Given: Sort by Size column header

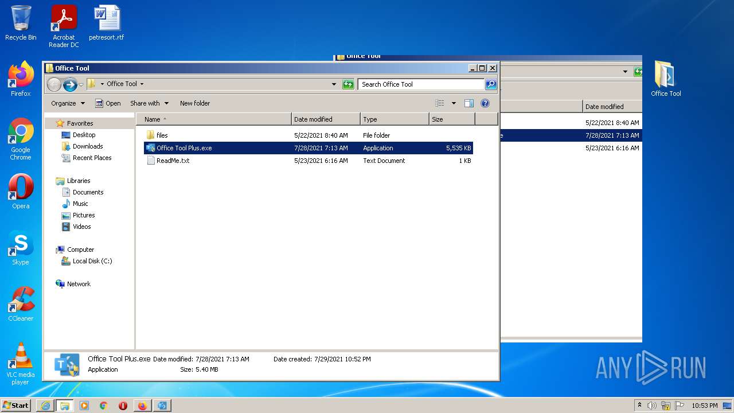Looking at the screenshot, I should pyautogui.click(x=452, y=119).
